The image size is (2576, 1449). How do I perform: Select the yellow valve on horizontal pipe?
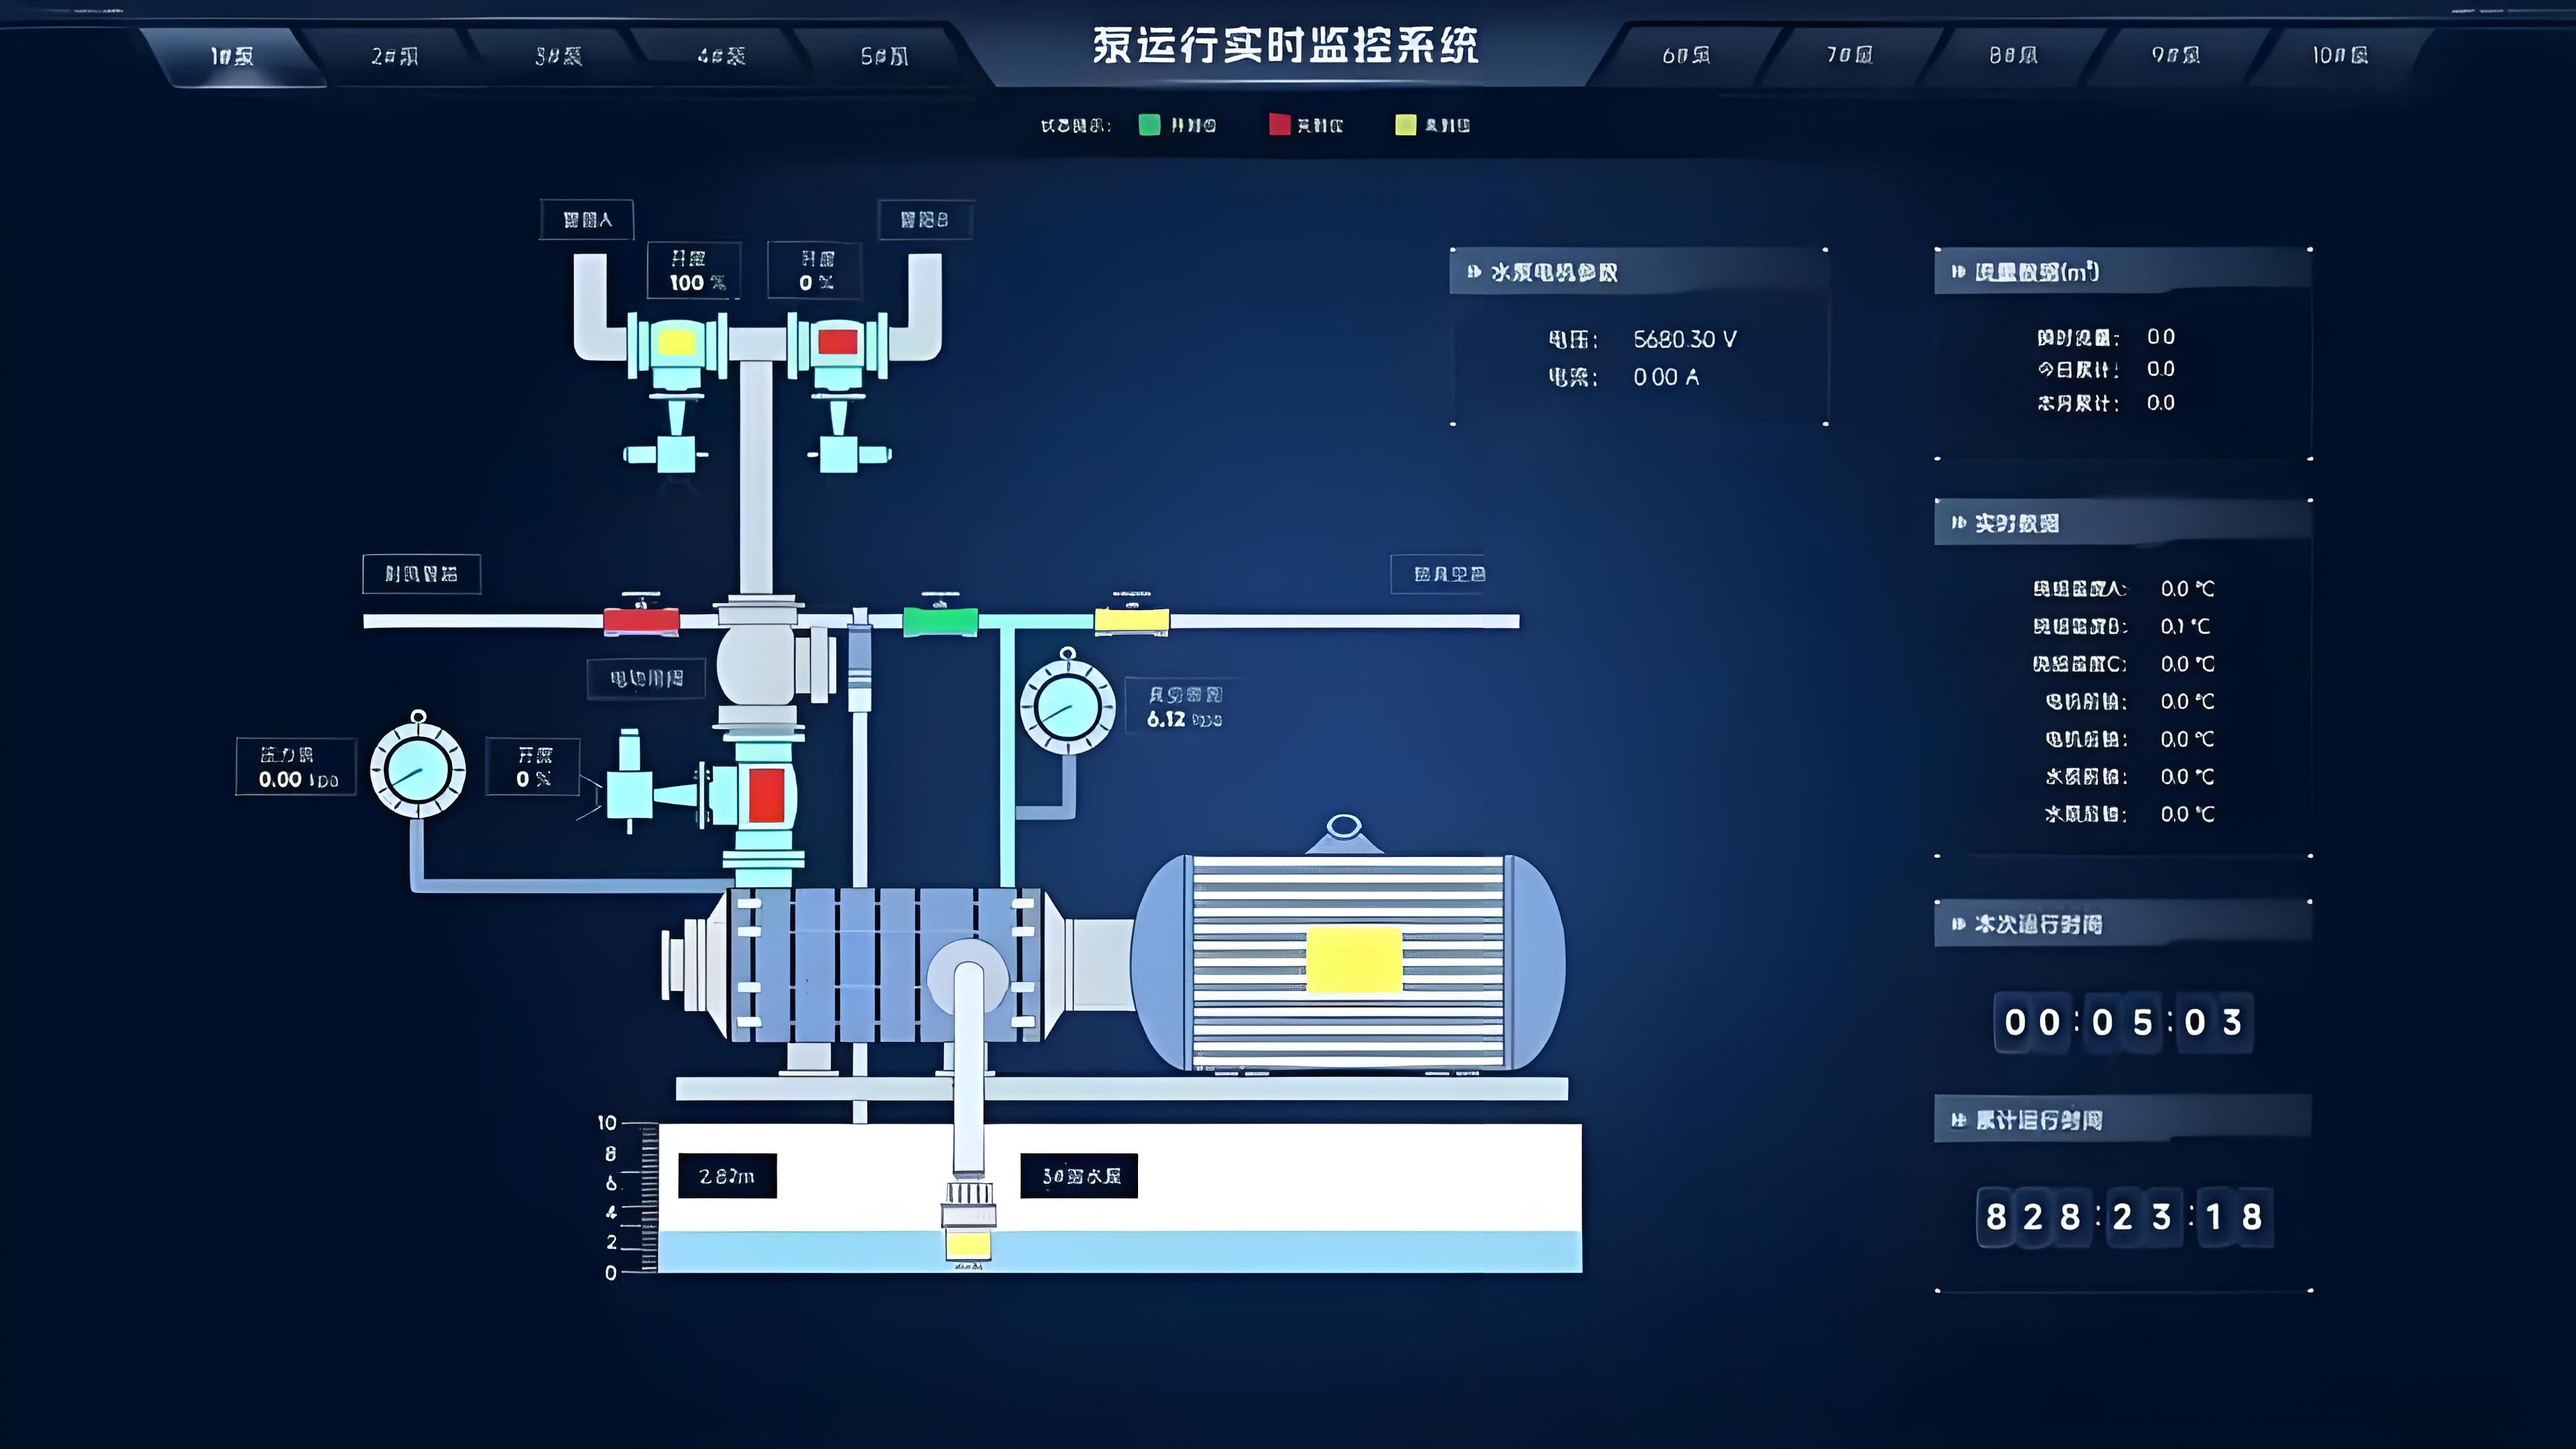1131,620
